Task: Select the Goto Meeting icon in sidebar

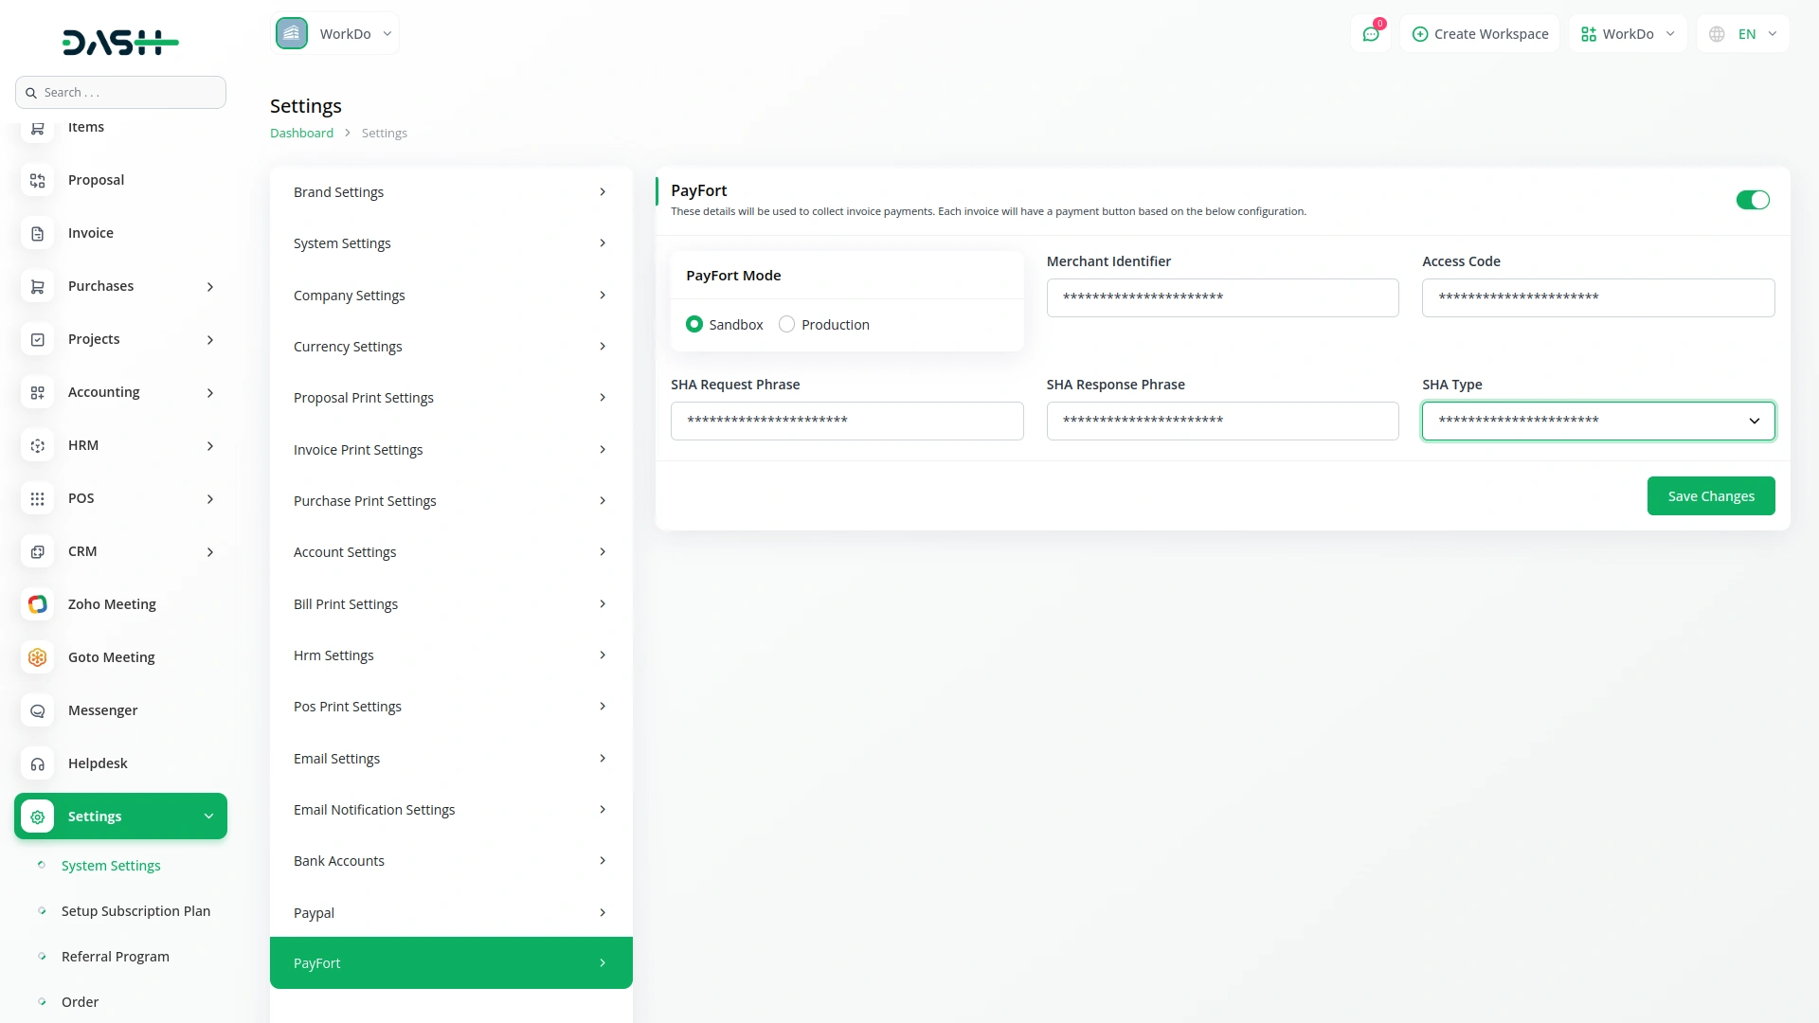Action: point(37,656)
